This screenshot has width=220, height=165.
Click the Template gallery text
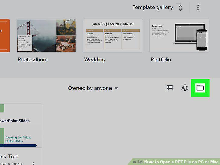(x=153, y=8)
